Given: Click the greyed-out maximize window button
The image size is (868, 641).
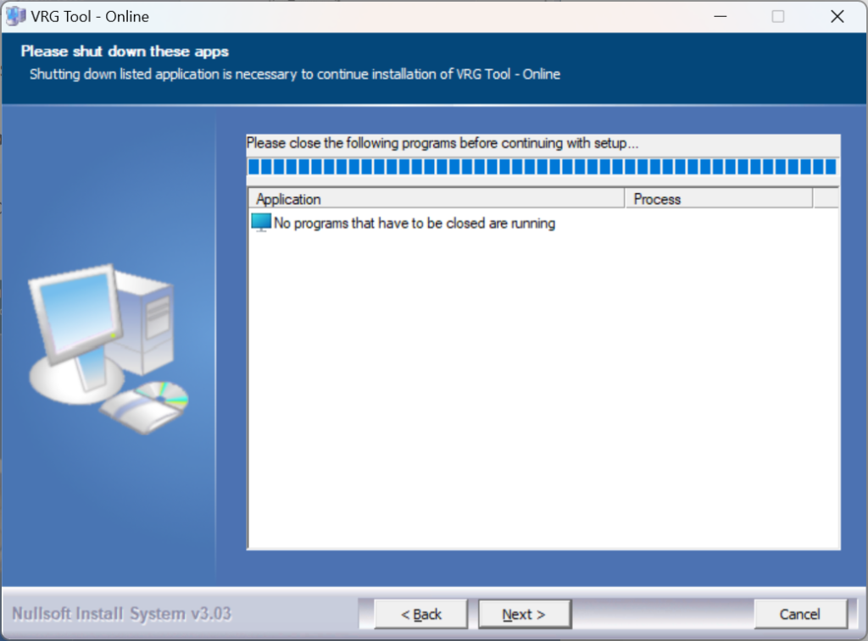Looking at the screenshot, I should click(778, 16).
